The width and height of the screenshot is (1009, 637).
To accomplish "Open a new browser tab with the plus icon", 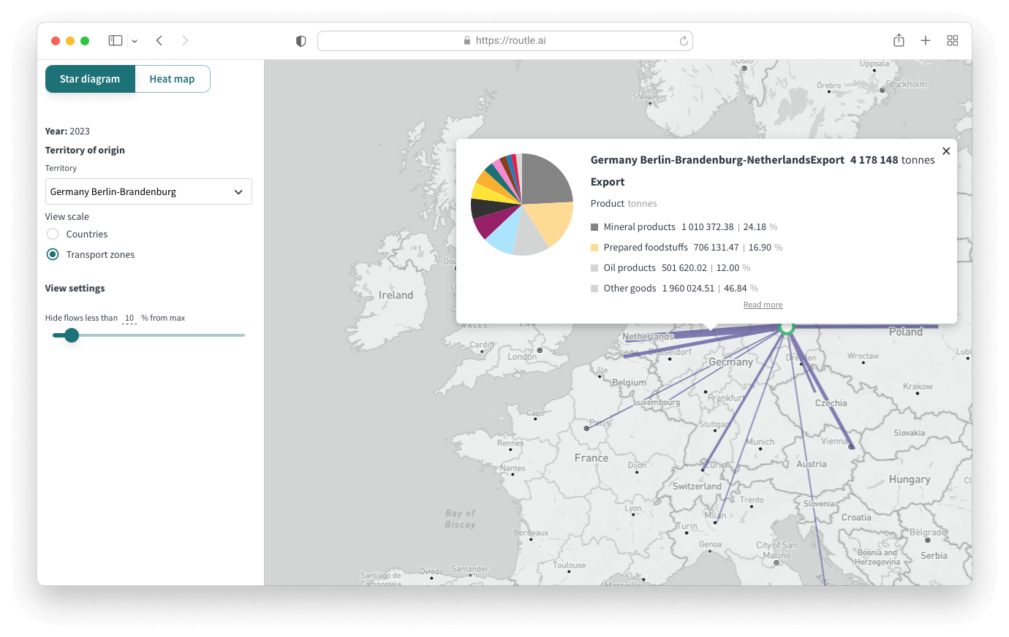I will (x=926, y=40).
